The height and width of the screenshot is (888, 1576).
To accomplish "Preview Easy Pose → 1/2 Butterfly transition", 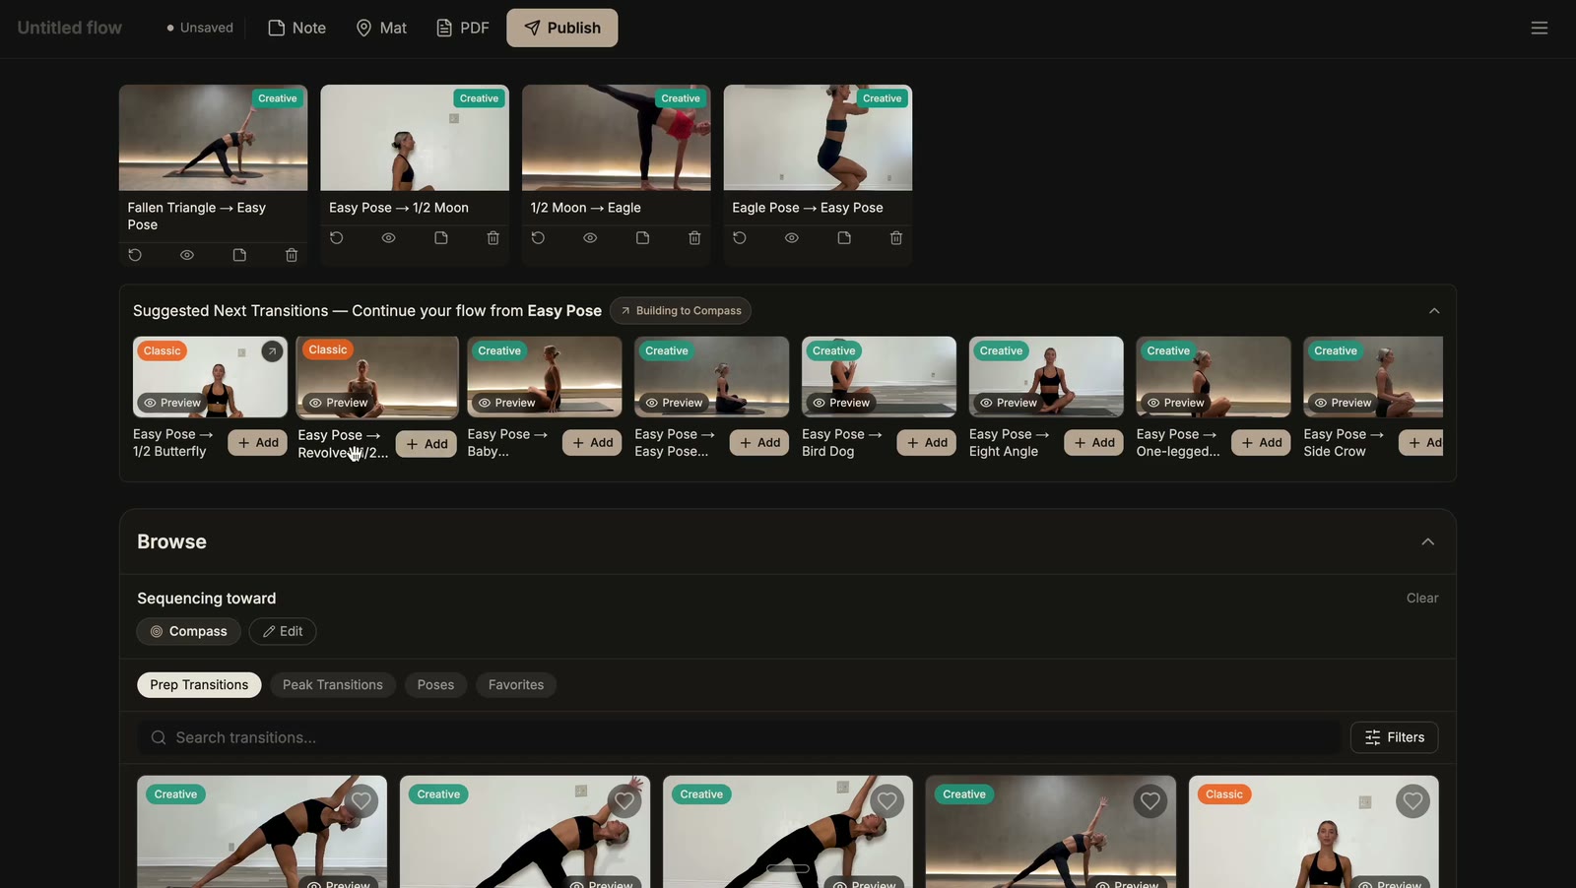I will coord(172,403).
